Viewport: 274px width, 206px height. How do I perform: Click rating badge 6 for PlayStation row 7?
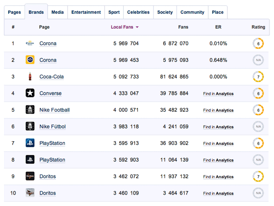(258, 143)
